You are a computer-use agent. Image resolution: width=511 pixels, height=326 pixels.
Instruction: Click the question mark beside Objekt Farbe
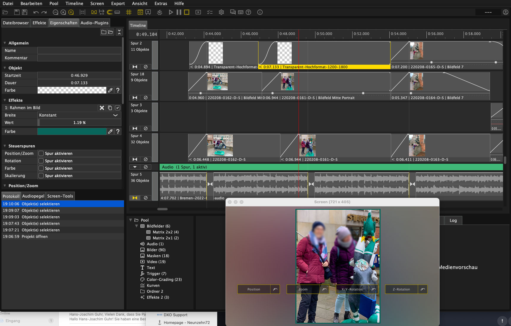[118, 90]
